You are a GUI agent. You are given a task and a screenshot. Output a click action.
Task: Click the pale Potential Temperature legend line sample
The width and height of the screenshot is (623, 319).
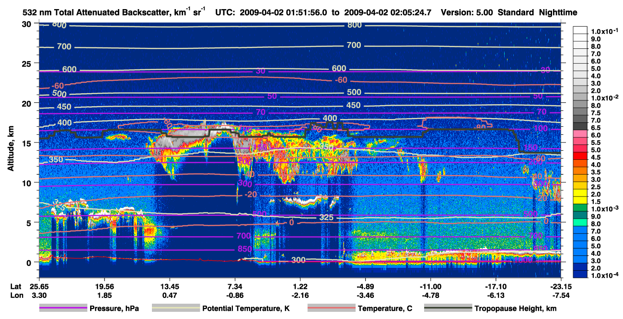pyautogui.click(x=175, y=308)
